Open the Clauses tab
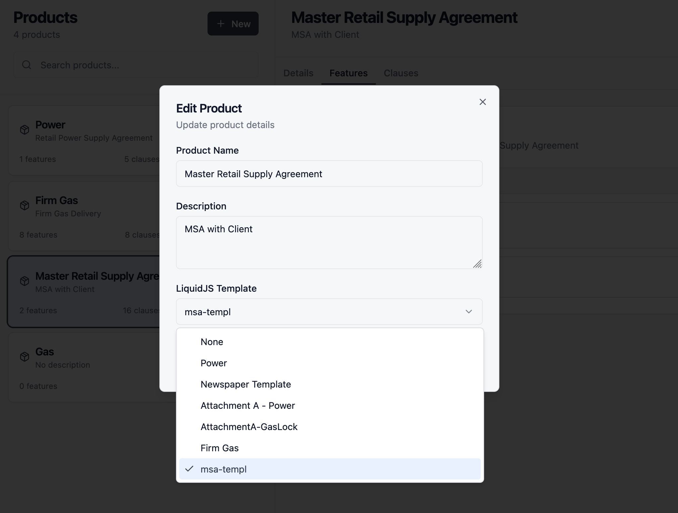Viewport: 678px width, 513px height. coord(400,73)
